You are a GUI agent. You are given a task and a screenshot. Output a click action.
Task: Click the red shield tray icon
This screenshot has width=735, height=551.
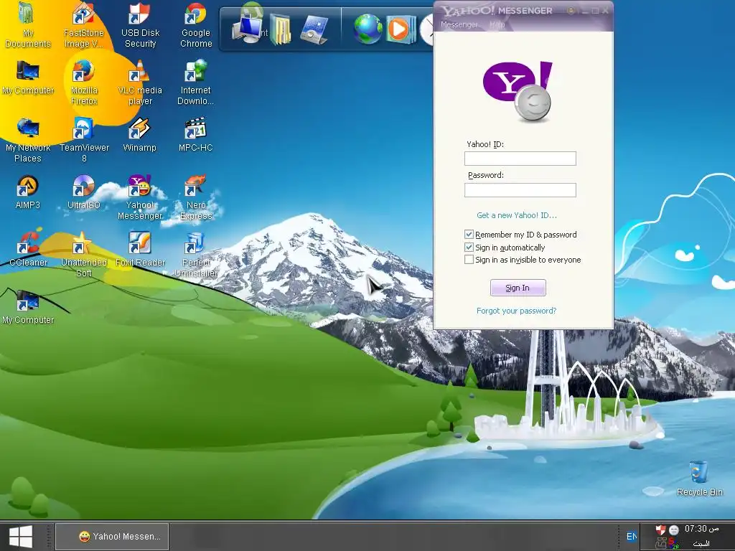tap(660, 530)
